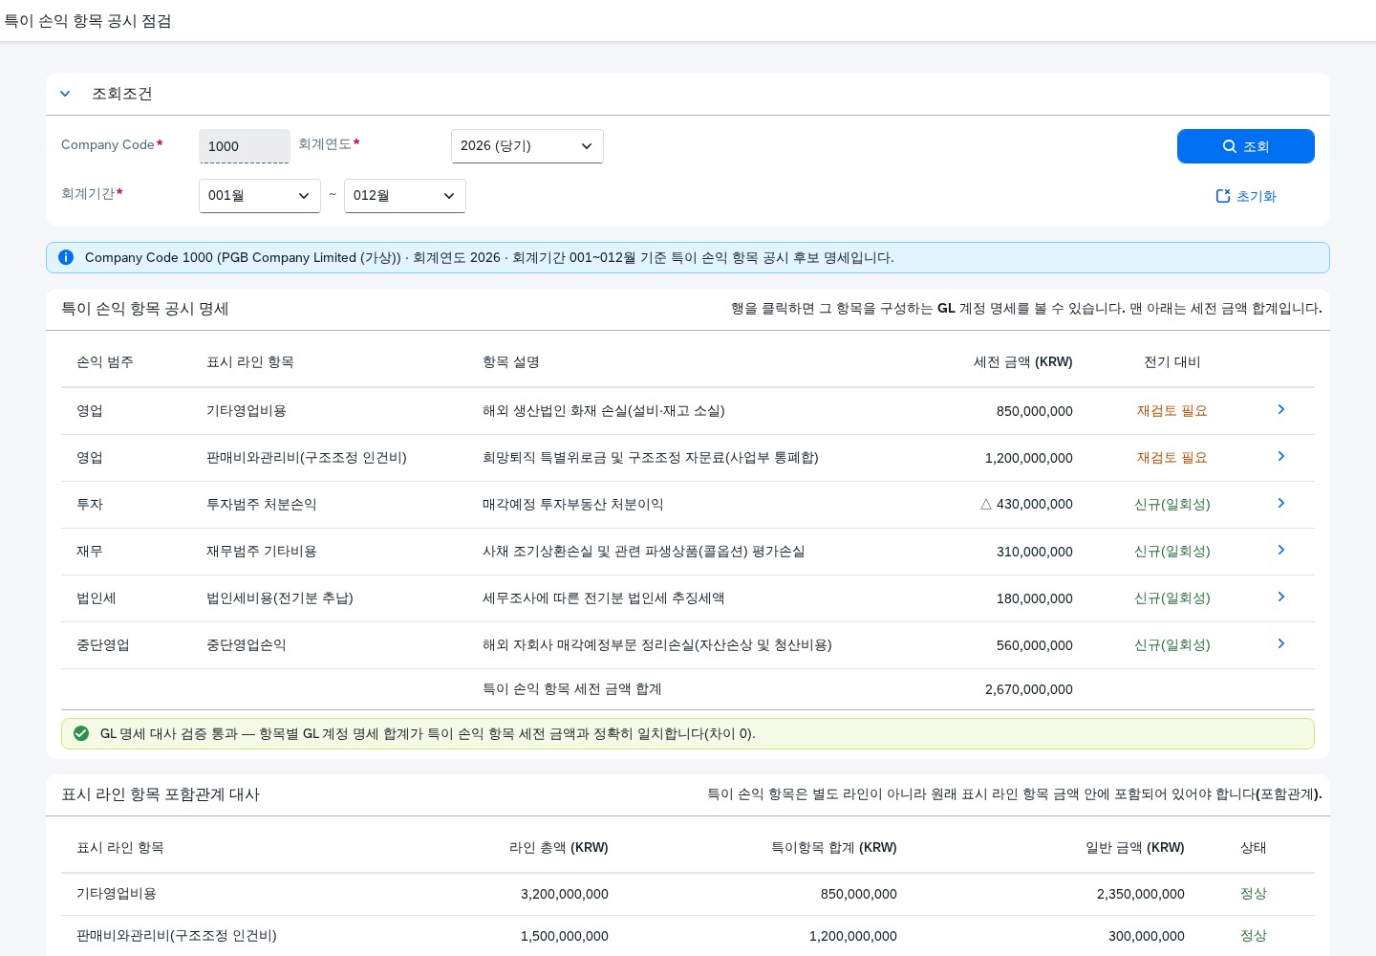Open details arrow for 희망퇴직 특별위로금 row
The height and width of the screenshot is (956, 1376).
[1281, 456]
